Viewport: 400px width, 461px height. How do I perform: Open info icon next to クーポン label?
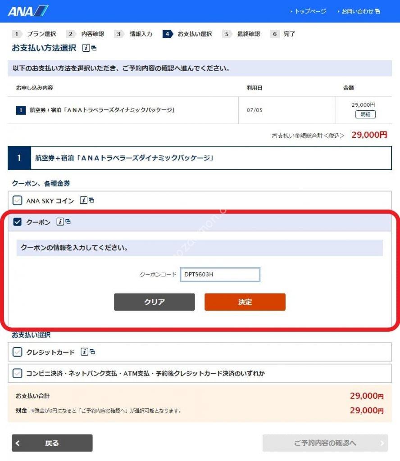(x=60, y=221)
